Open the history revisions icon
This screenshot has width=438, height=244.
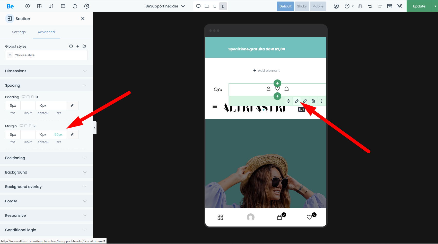[75, 6]
